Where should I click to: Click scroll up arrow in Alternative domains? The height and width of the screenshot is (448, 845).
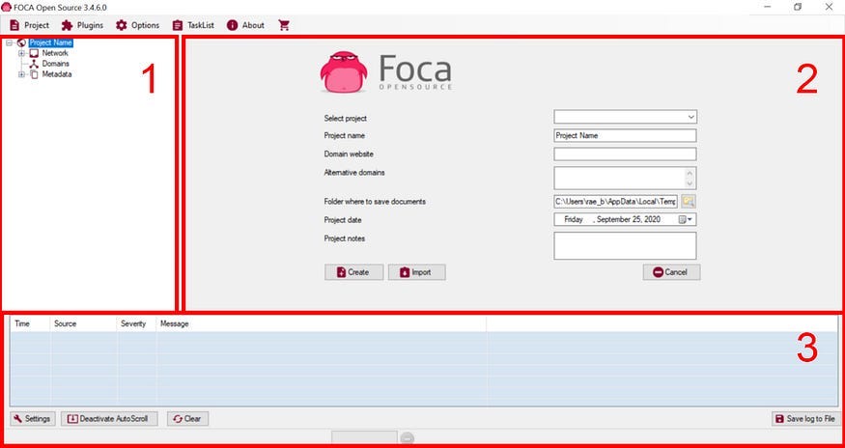click(x=690, y=173)
